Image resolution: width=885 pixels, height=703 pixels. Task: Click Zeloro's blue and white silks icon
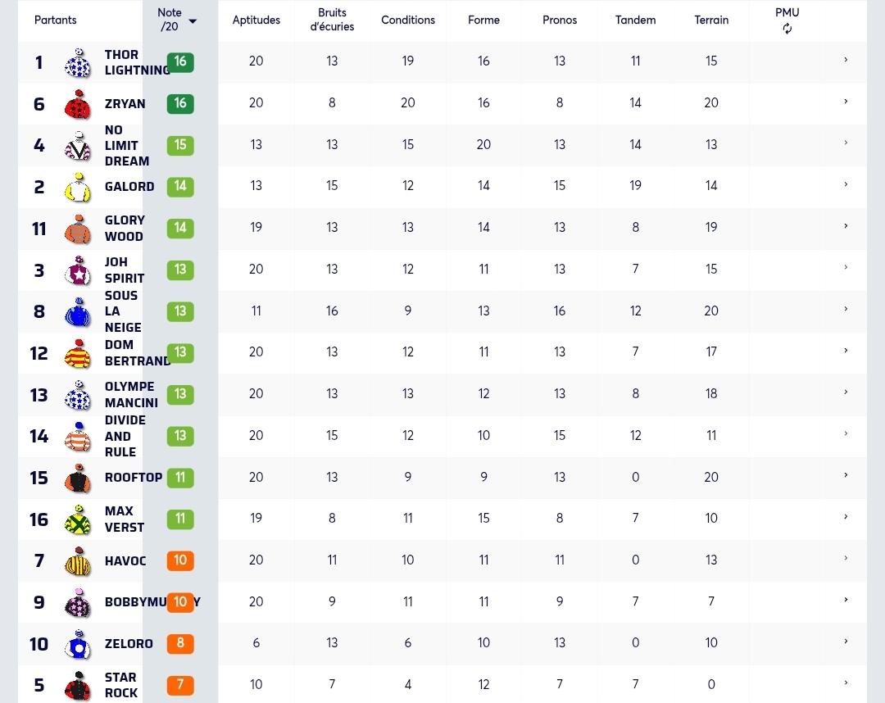[x=78, y=644]
